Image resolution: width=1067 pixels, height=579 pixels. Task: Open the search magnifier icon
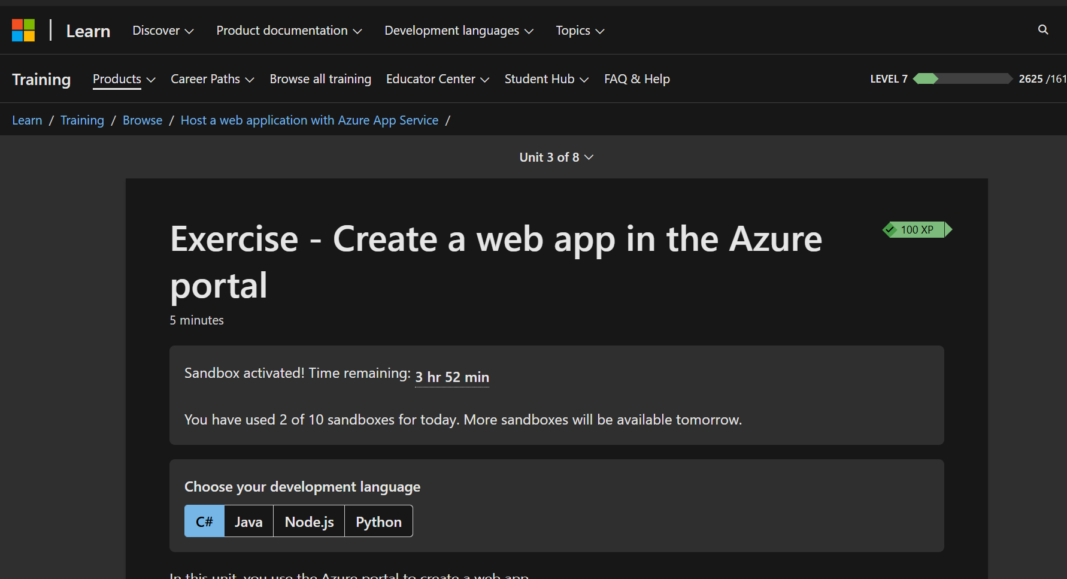pos(1043,30)
